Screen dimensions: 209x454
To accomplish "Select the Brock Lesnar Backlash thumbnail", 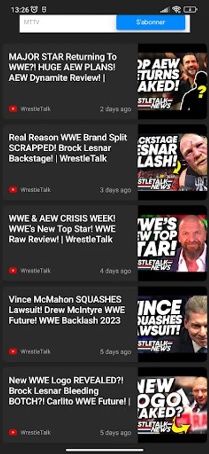I will pyautogui.click(x=173, y=162).
